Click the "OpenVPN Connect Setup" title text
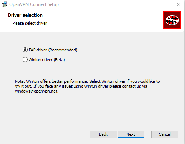 pyautogui.click(x=34, y=4)
